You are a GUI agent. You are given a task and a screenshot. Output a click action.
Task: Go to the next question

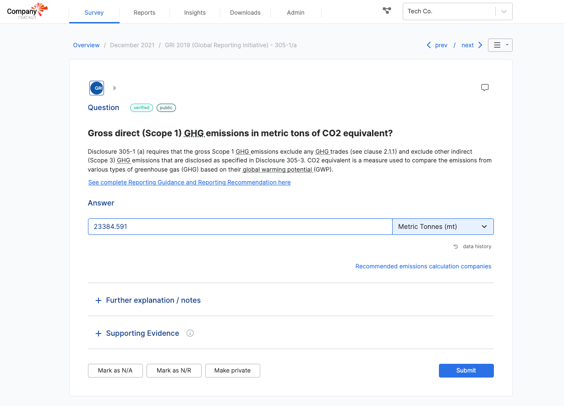click(x=471, y=45)
